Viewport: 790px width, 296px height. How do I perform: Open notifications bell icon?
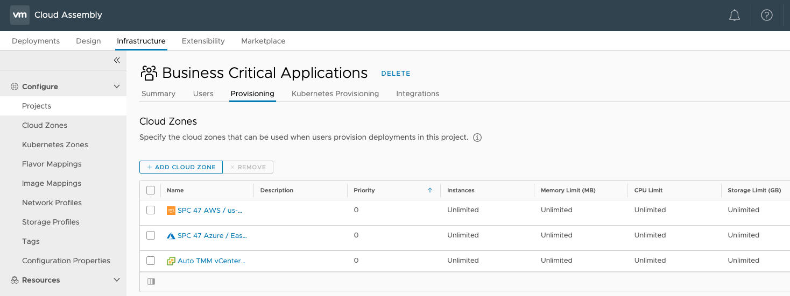point(735,16)
